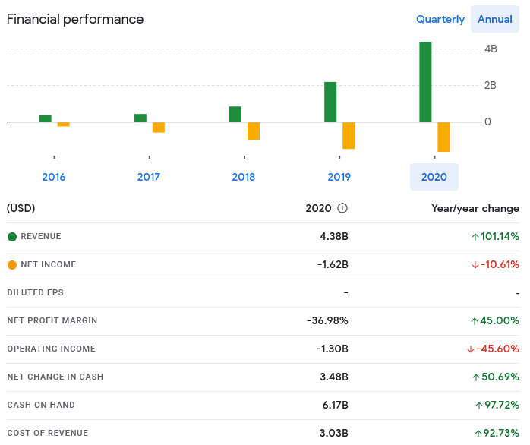Image resolution: width=530 pixels, height=445 pixels.
Task: Click the Operating Income row label
Action: pyautogui.click(x=52, y=349)
